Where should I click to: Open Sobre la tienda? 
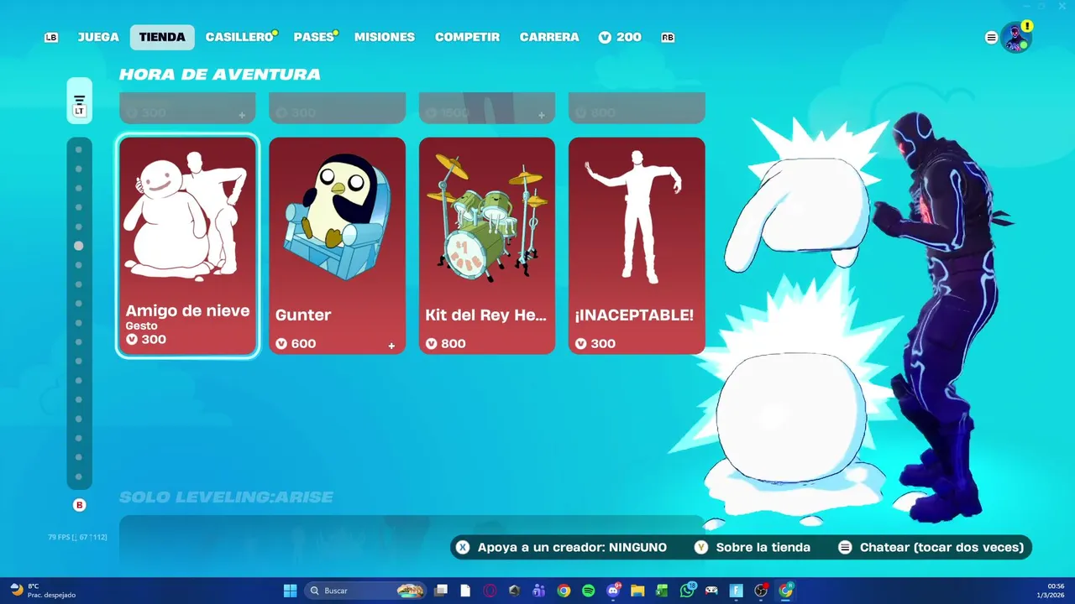click(763, 547)
